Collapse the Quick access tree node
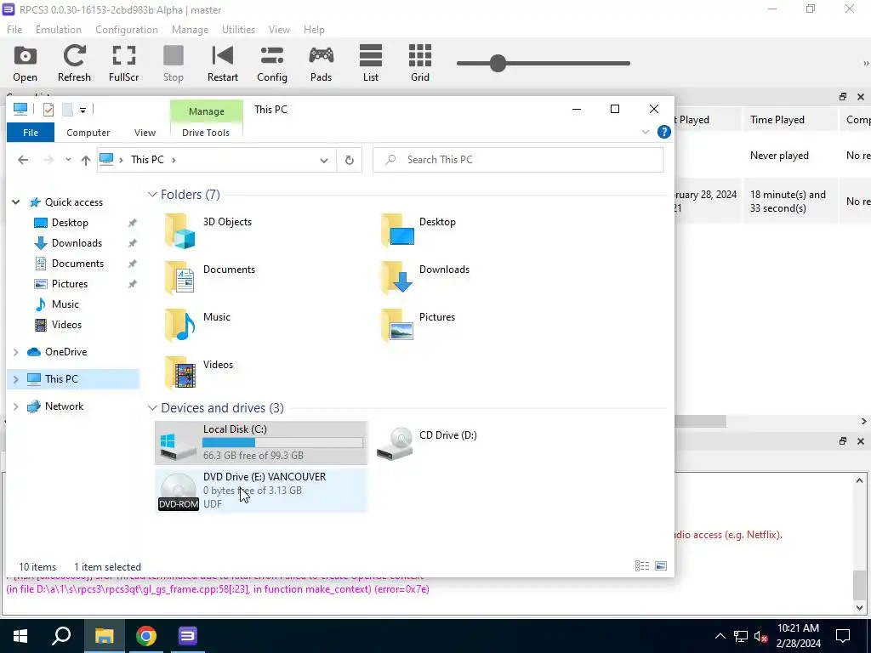This screenshot has width=871, height=653. (16, 202)
